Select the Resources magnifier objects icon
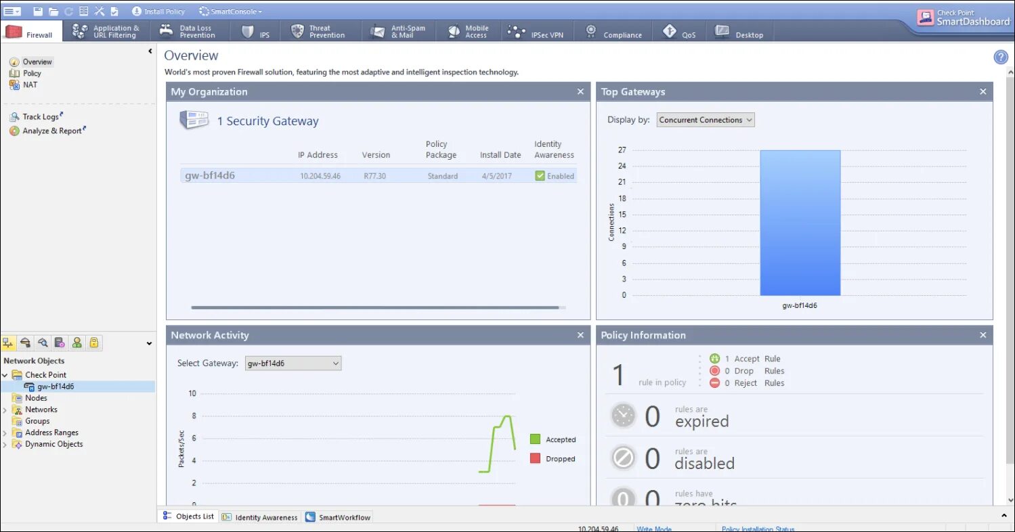 point(43,342)
